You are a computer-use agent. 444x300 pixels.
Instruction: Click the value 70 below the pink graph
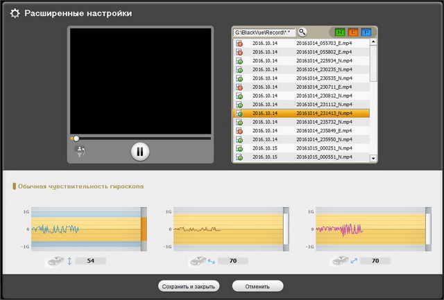tap(375, 261)
